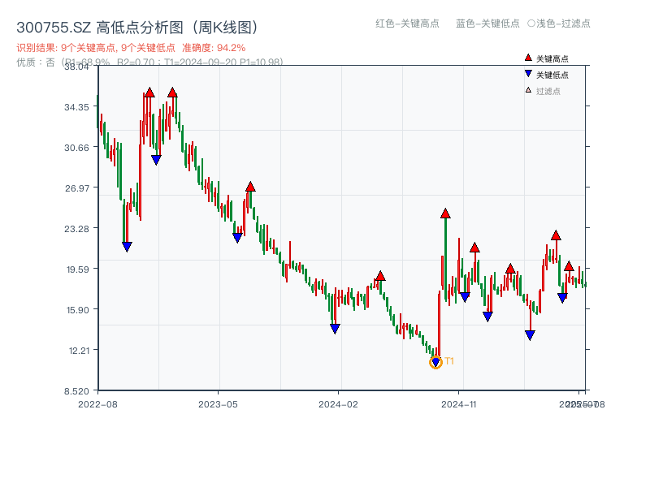Click the blue low-point triangle below the 2022-11 dip
This screenshot has height=487, width=650.
pos(127,244)
